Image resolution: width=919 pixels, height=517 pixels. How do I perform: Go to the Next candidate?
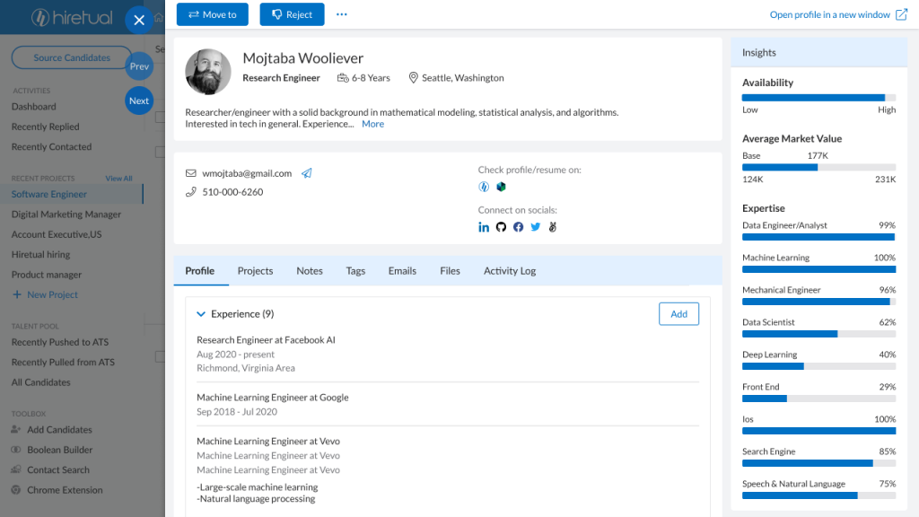[x=139, y=101]
